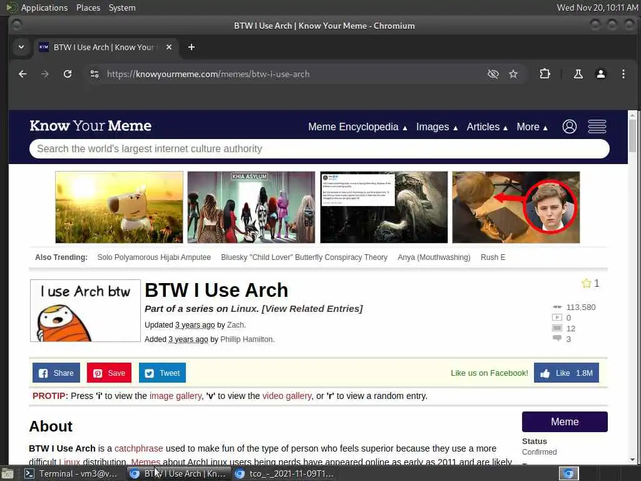
Task: Click the clock Wed Nov 20 10:11 AM
Action: [597, 8]
